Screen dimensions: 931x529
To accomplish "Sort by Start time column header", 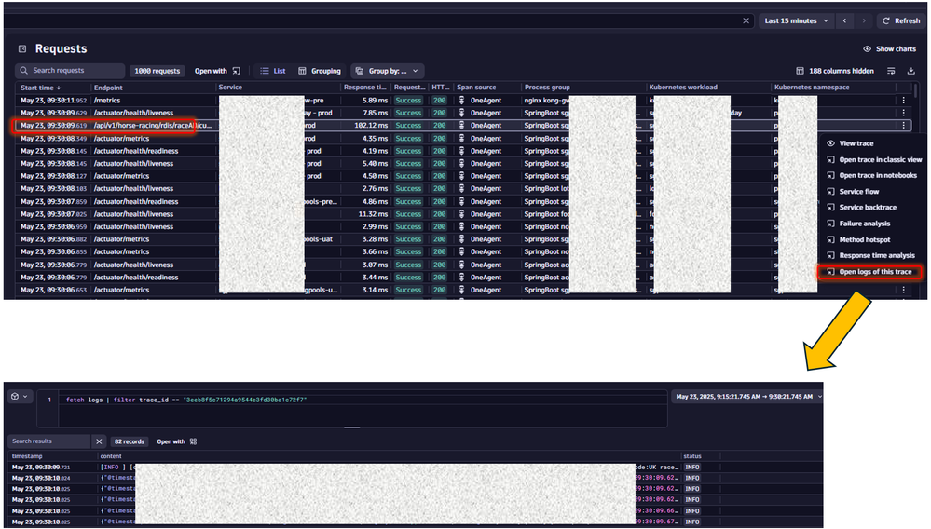I will [x=41, y=88].
